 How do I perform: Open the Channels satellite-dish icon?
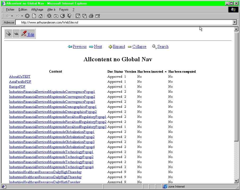(69, 16)
